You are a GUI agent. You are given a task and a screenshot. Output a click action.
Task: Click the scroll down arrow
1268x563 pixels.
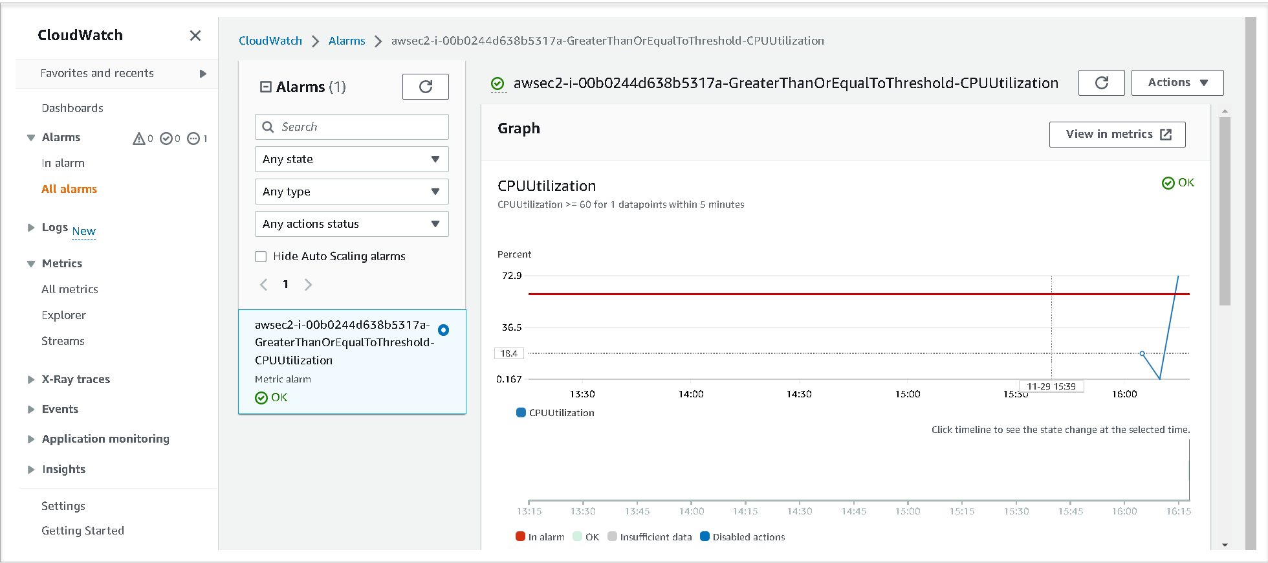pyautogui.click(x=1225, y=546)
